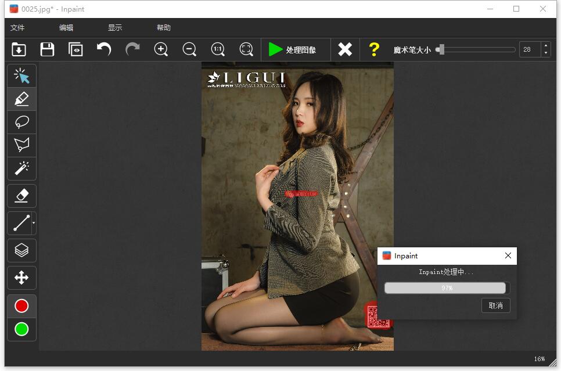This screenshot has height=371, width=561.
Task: Choose the green mask color
Action: tap(21, 329)
